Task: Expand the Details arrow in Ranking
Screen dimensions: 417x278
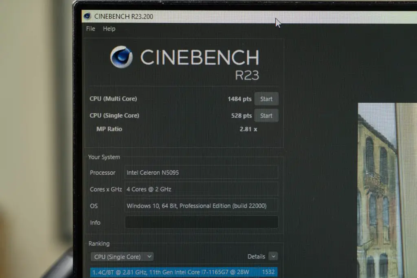Action: click(x=273, y=256)
